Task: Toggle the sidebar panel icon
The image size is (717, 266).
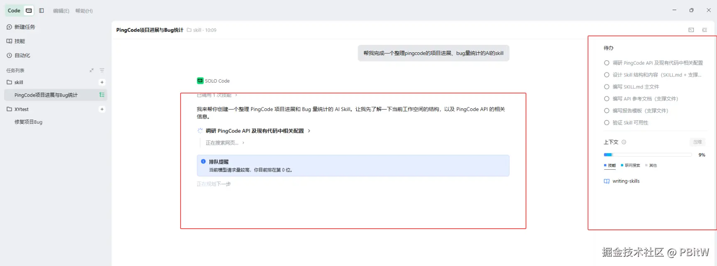Action: (42, 11)
